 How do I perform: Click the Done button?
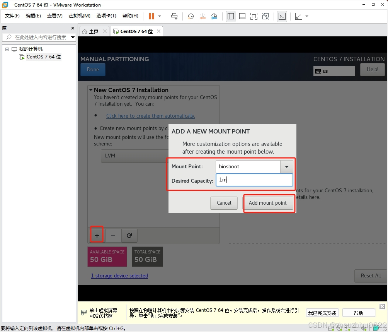click(x=93, y=70)
